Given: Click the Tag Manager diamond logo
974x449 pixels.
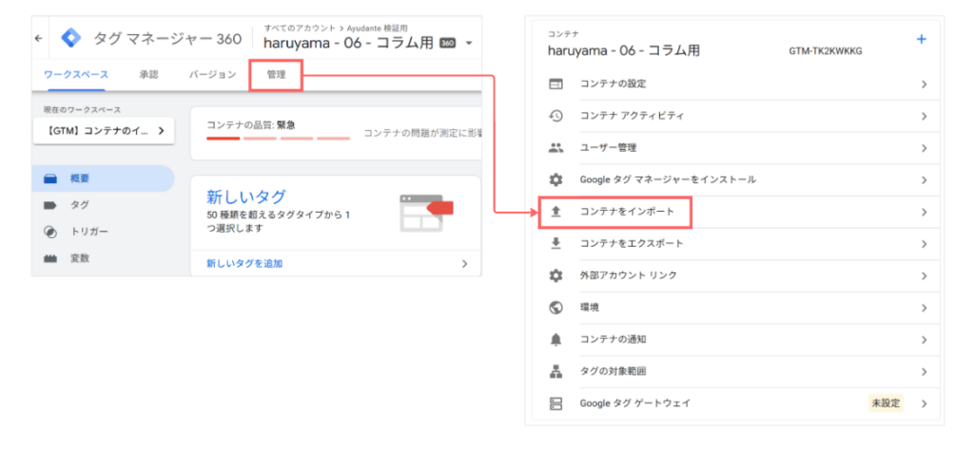Looking at the screenshot, I should 70,39.
